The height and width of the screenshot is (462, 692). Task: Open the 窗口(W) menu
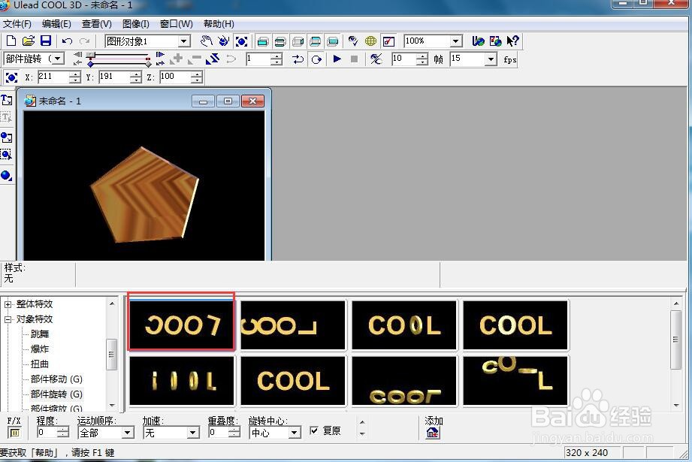point(176,24)
